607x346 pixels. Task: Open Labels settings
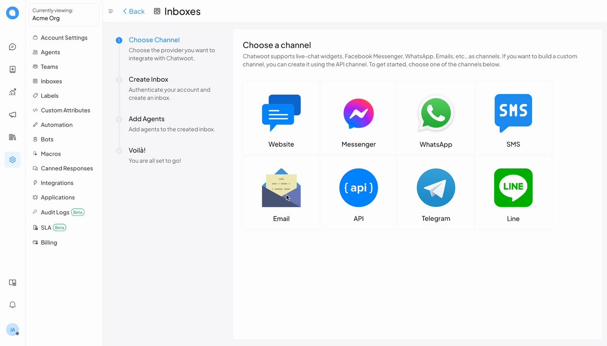pyautogui.click(x=64, y=96)
